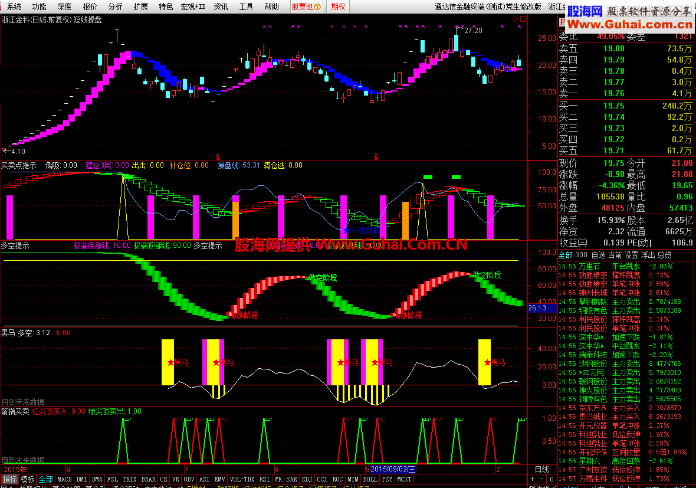696x488 pixels.
Task: Select the VR indicator
Action: [176, 479]
